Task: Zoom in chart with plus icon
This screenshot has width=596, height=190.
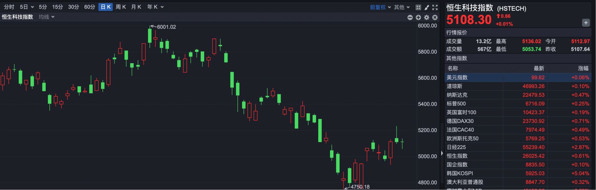Action: click(418, 17)
